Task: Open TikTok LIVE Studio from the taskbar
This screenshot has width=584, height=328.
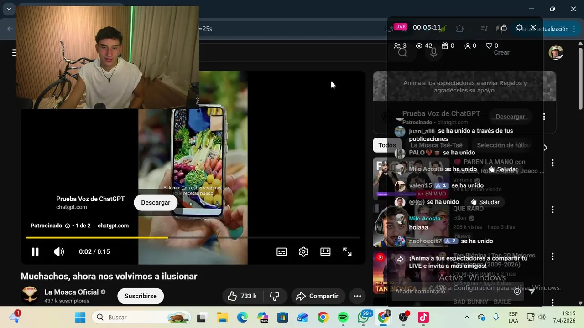Action: click(423, 317)
